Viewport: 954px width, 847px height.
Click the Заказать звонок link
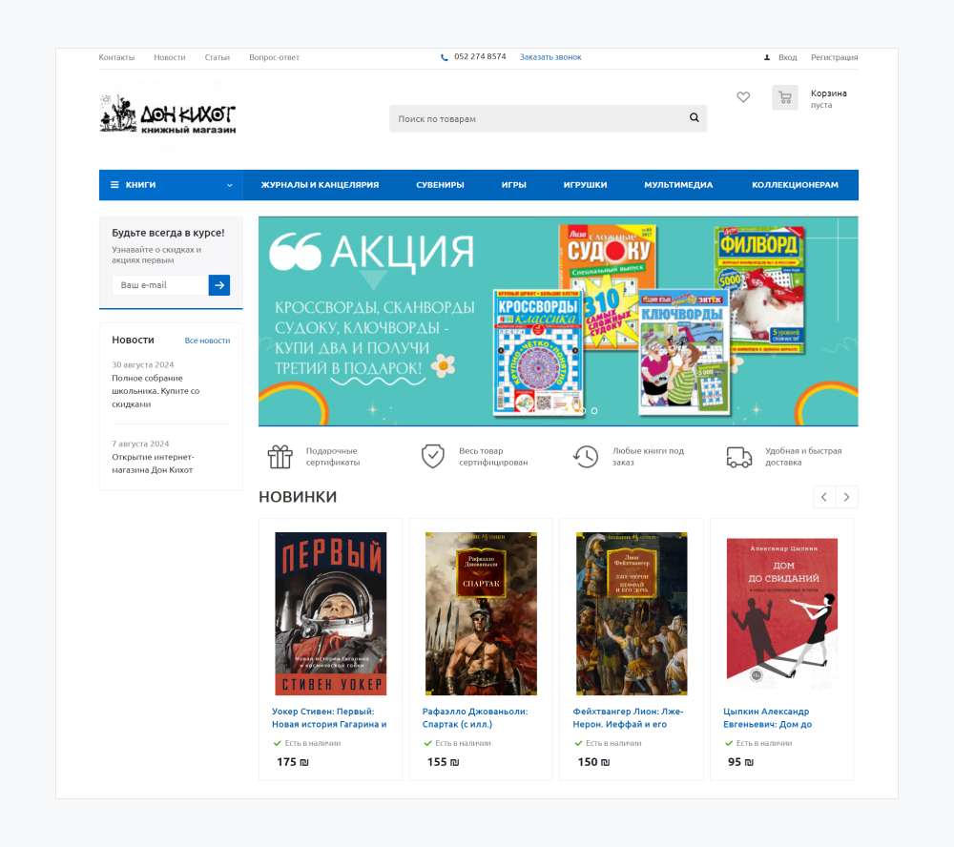click(550, 57)
